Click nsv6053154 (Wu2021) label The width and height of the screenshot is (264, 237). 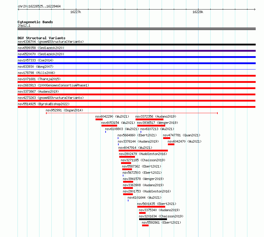pos(118,123)
